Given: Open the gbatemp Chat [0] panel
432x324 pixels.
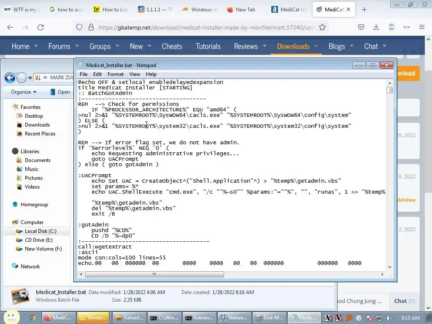Looking at the screenshot, I should coord(404,301).
